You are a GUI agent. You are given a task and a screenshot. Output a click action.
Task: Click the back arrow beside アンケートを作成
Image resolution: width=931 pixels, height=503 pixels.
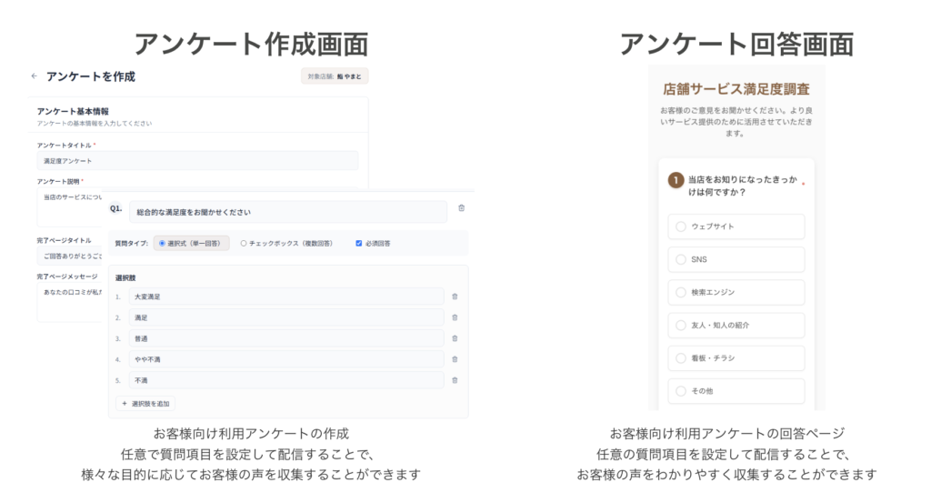(x=35, y=76)
